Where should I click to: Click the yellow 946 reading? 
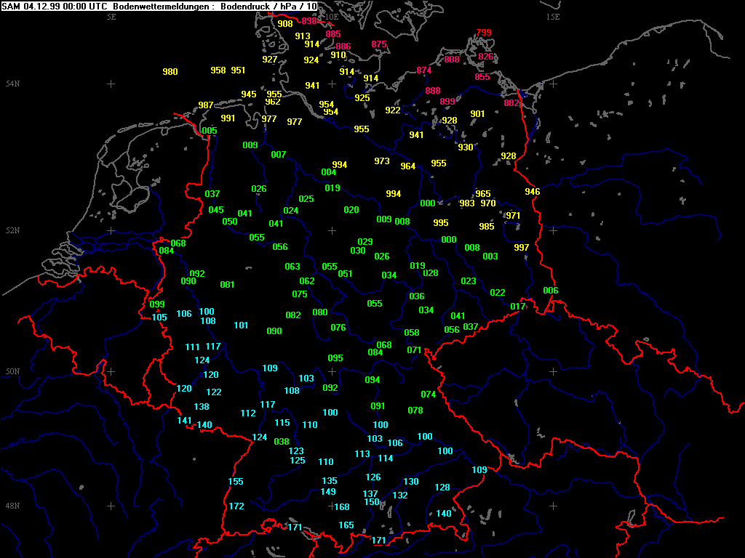533,192
